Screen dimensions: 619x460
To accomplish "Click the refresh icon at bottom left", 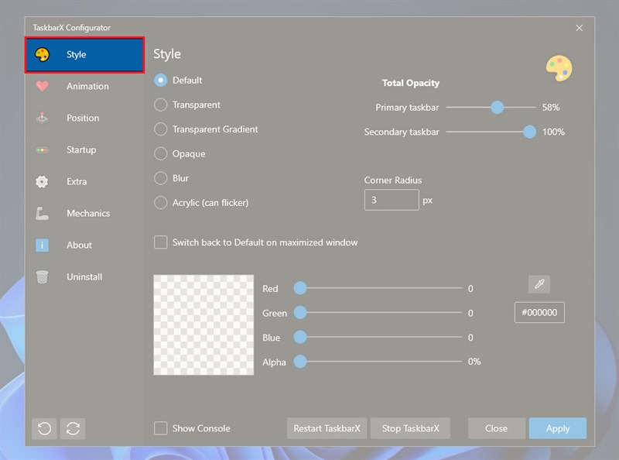I will [x=73, y=428].
